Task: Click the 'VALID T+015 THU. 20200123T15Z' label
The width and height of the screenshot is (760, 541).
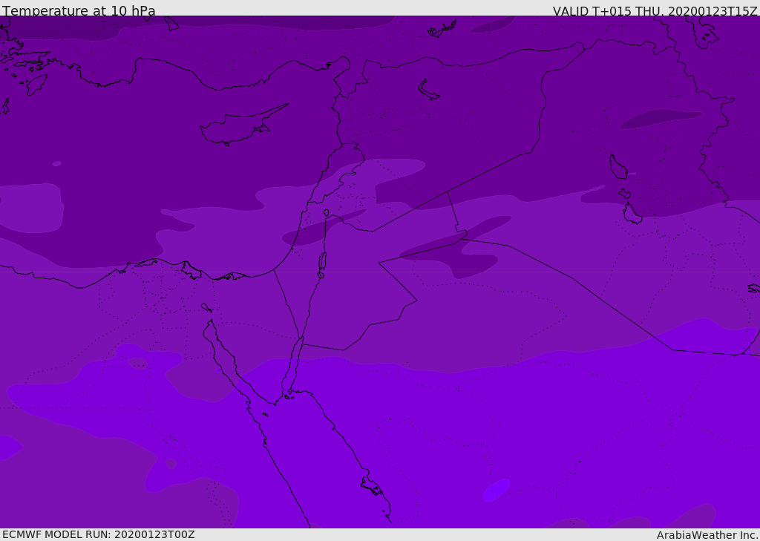Action: click(x=655, y=11)
